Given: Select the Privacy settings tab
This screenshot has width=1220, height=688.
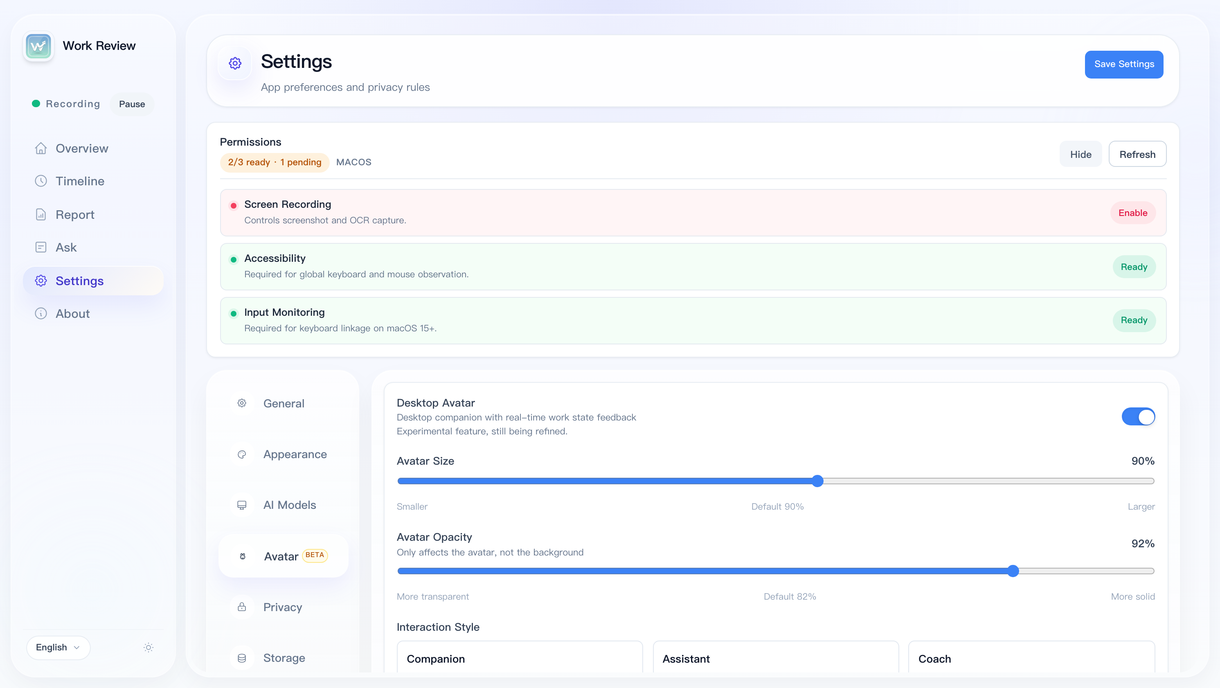Looking at the screenshot, I should [x=283, y=607].
